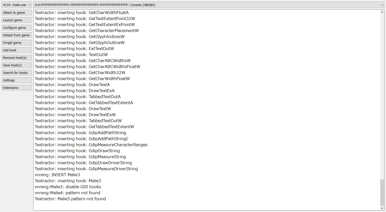The width and height of the screenshot is (386, 212).
Task: Click the scroll-up arrow of the console scrollbar
Action: coord(382,12)
